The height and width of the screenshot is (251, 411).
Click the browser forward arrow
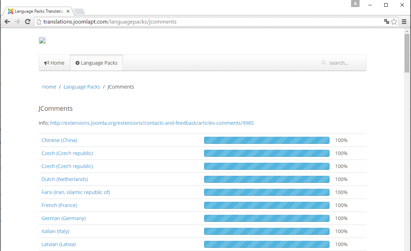(x=17, y=22)
